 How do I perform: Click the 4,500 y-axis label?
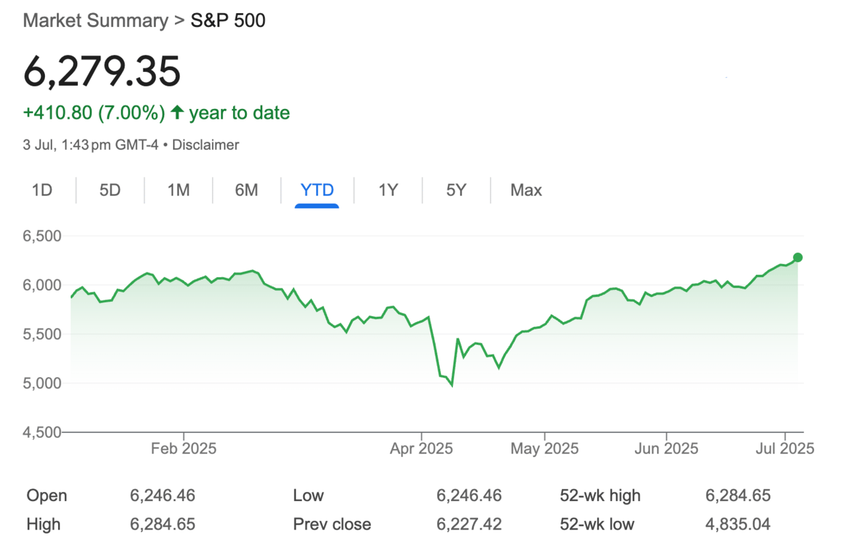tap(42, 432)
